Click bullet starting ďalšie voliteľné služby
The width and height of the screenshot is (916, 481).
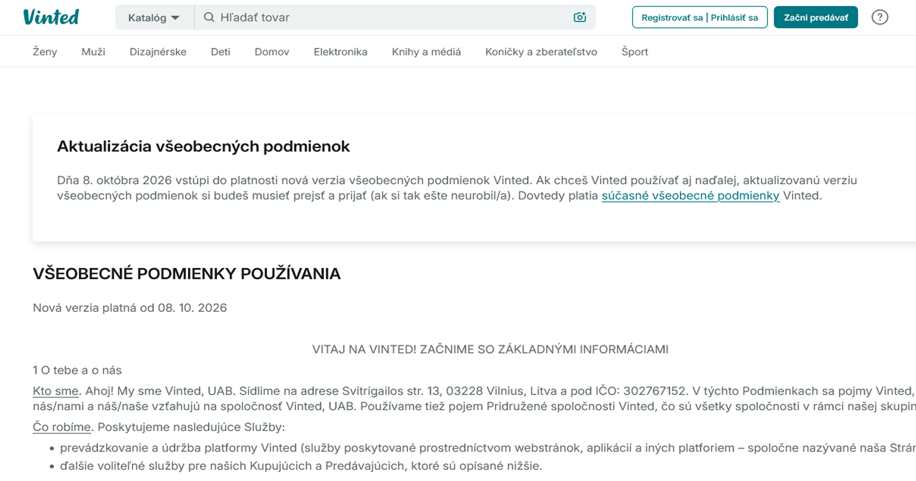pos(301,466)
